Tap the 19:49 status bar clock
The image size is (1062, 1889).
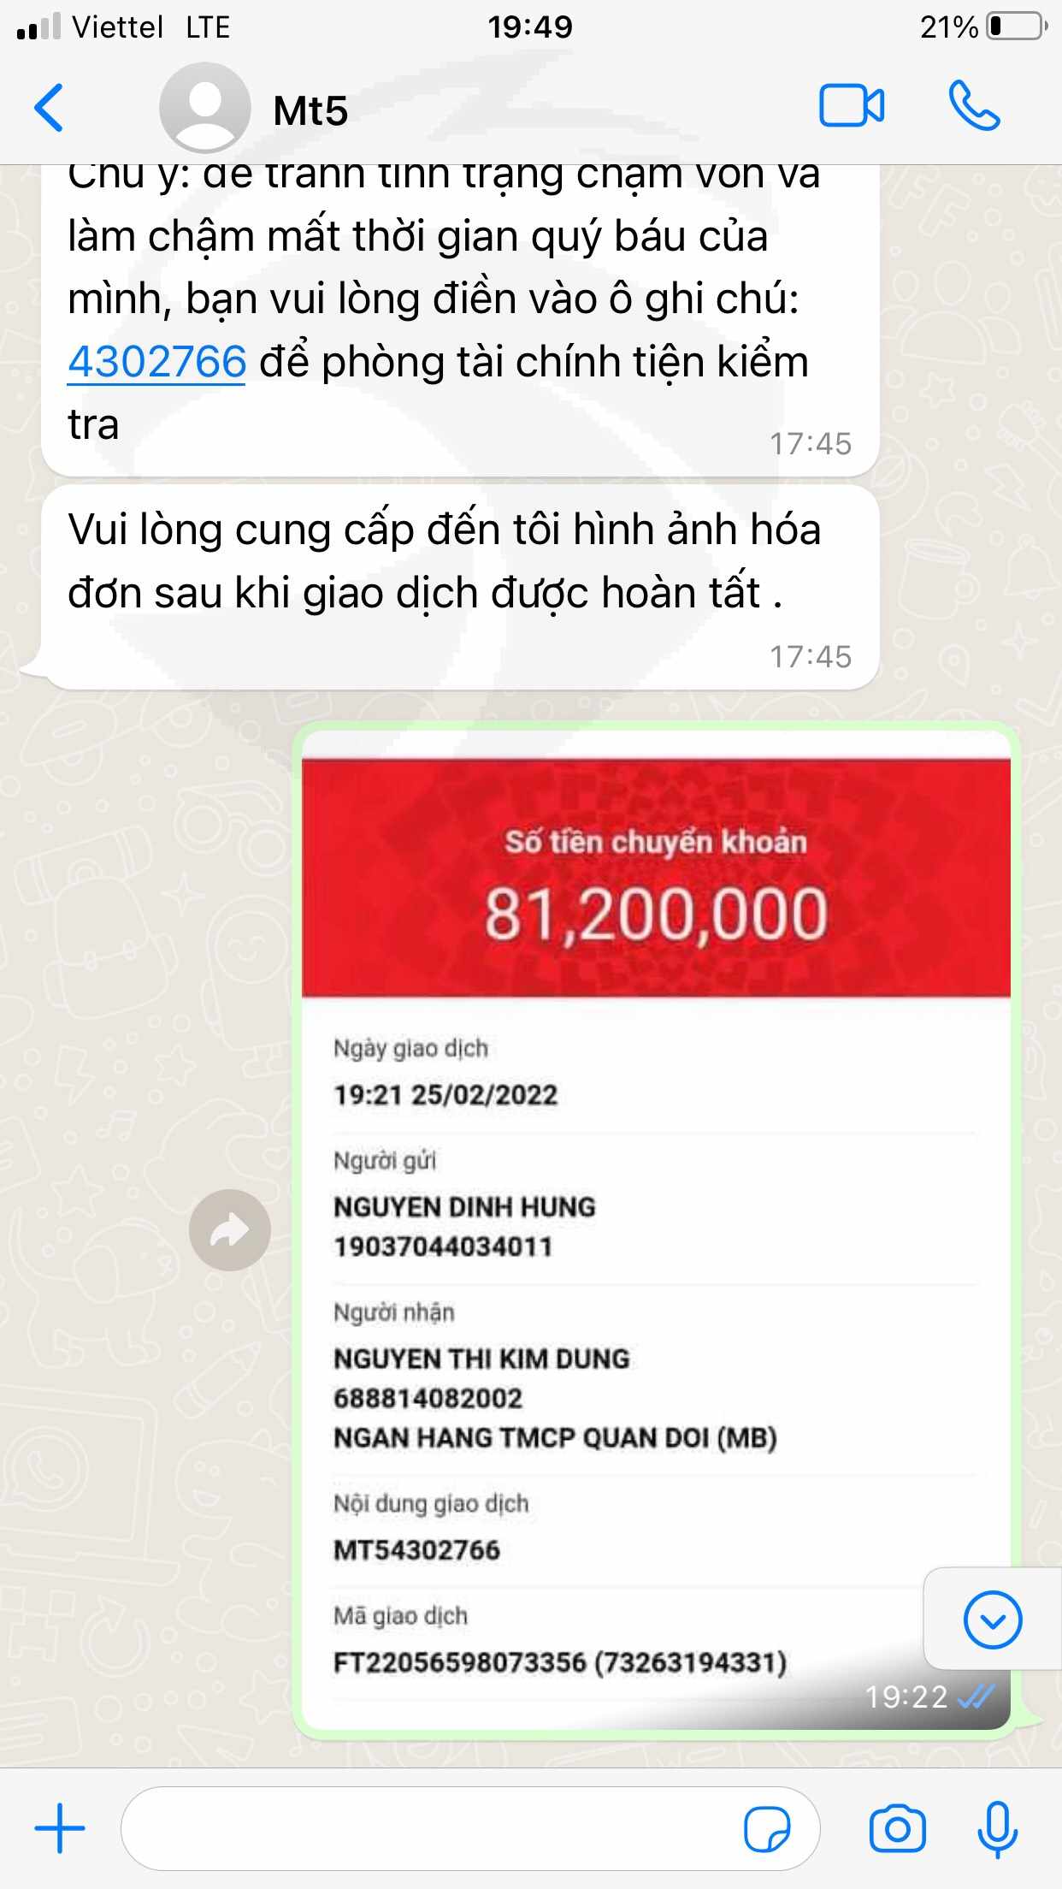click(530, 27)
